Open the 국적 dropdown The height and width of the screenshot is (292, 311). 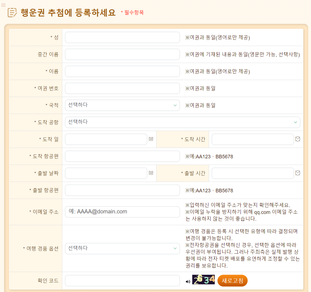pyautogui.click(x=122, y=105)
